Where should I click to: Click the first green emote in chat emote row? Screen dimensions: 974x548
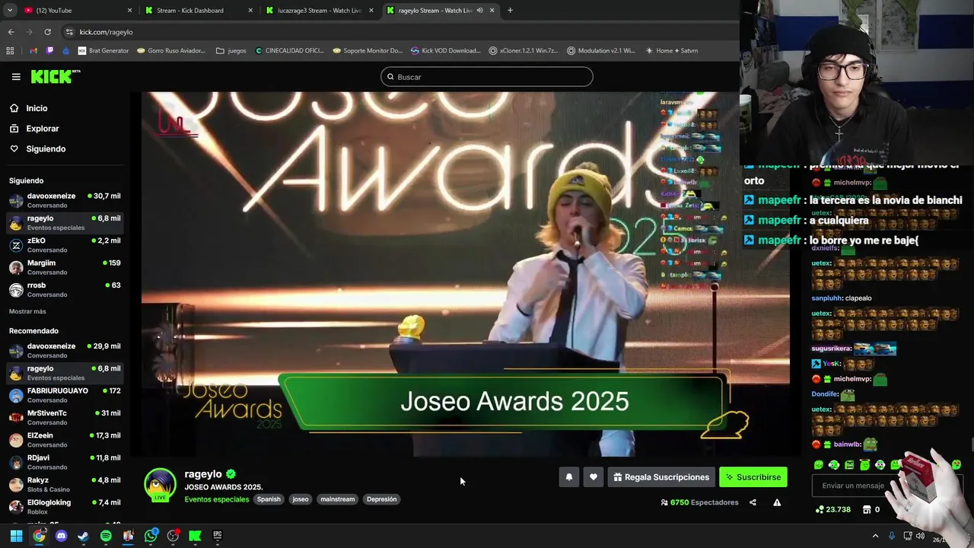coord(819,464)
